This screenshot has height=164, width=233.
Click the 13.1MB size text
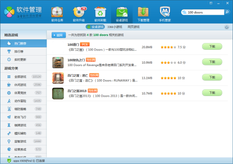pos(147,78)
